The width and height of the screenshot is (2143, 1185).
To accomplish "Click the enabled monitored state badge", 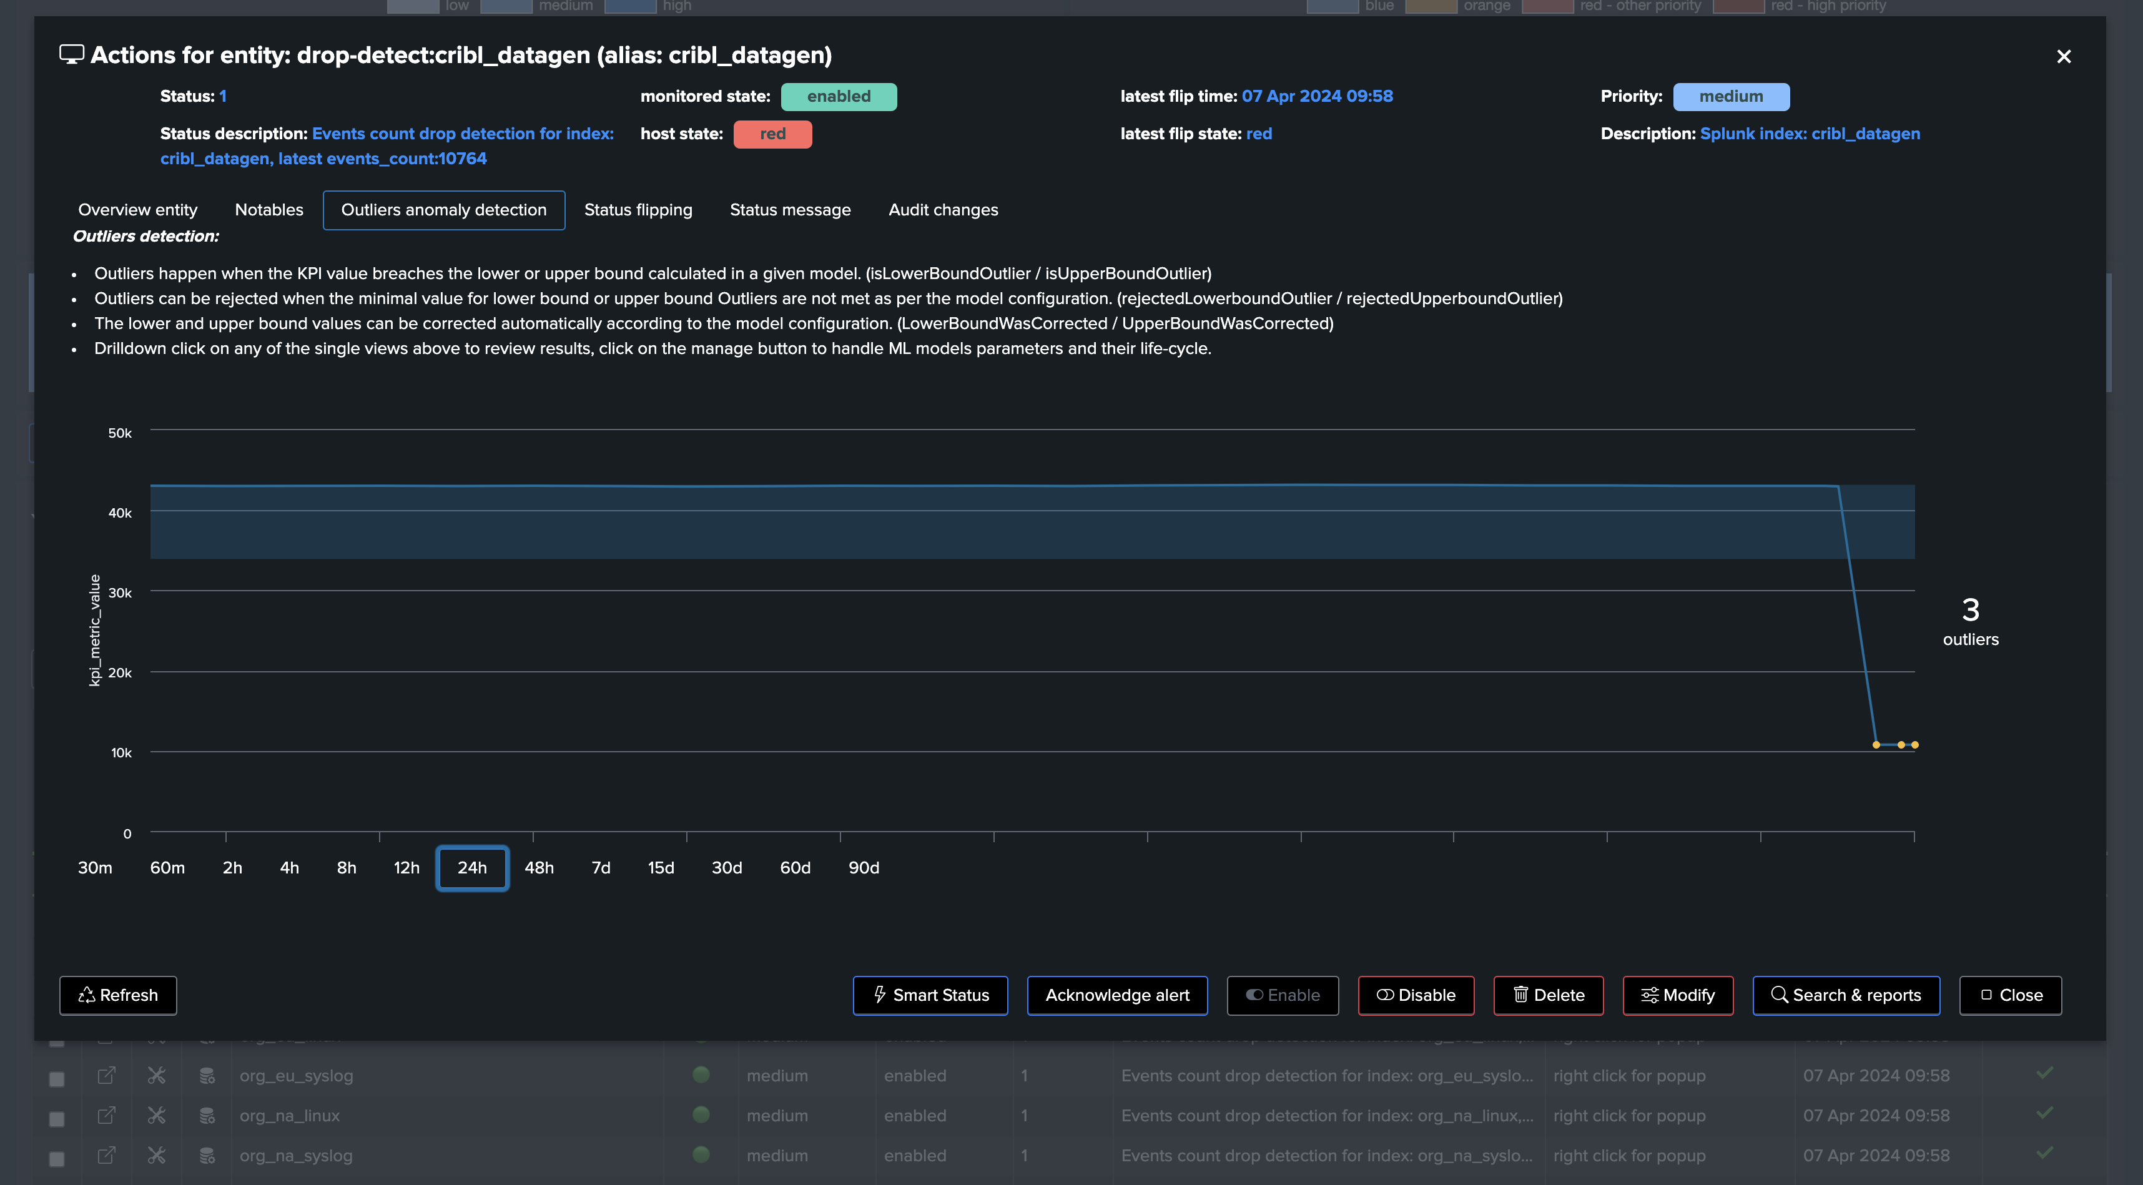I will [839, 97].
